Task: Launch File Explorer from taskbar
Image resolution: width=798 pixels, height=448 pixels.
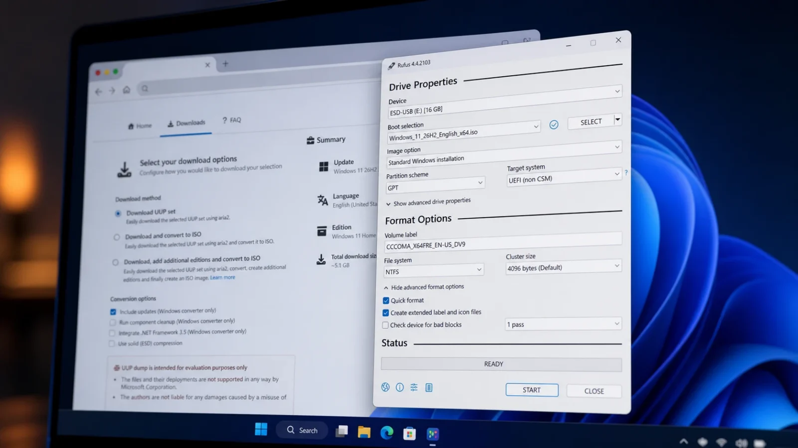Action: (x=364, y=432)
